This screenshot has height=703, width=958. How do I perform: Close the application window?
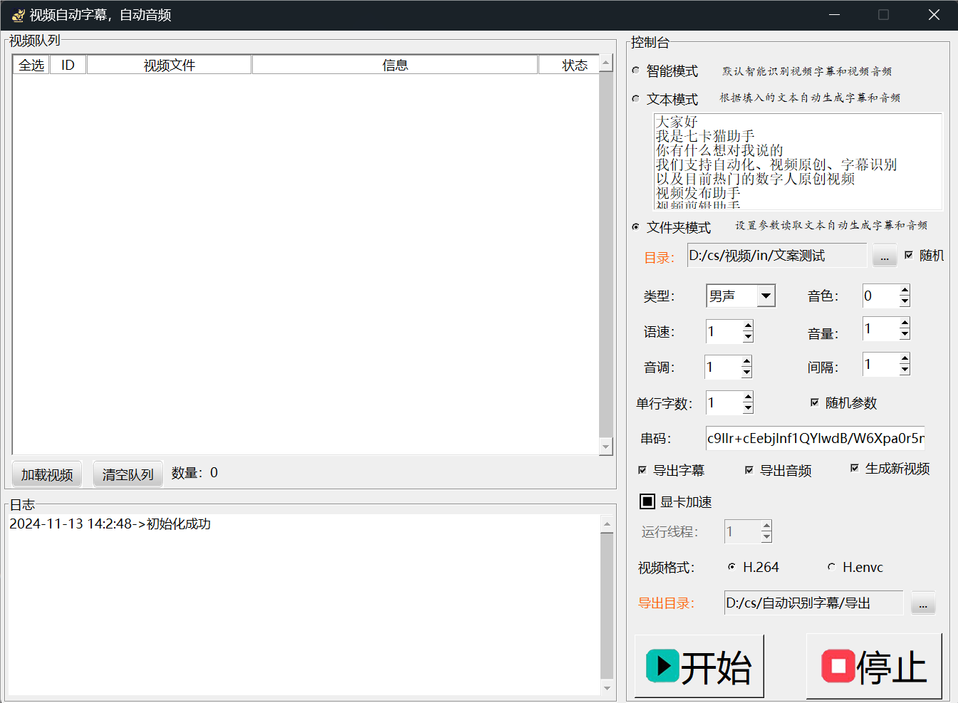pos(934,15)
